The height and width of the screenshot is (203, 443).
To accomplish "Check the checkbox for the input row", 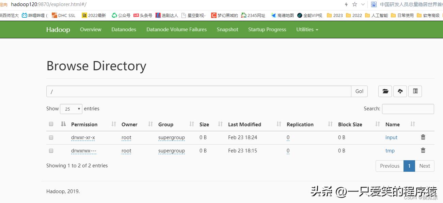I will 51,137.
